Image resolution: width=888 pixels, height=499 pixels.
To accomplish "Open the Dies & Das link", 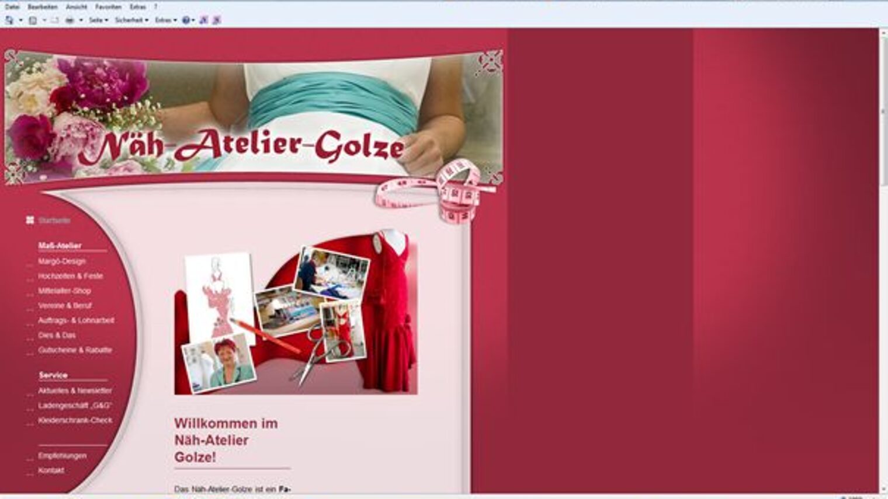I will [x=57, y=335].
